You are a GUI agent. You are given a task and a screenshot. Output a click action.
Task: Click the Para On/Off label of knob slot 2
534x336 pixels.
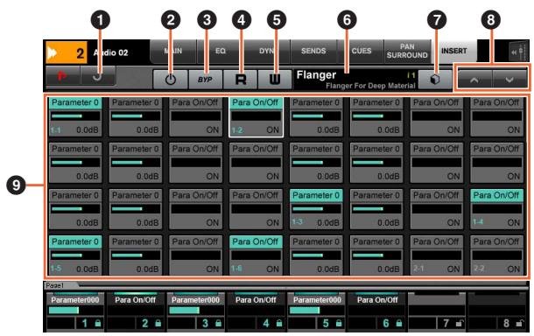click(135, 300)
